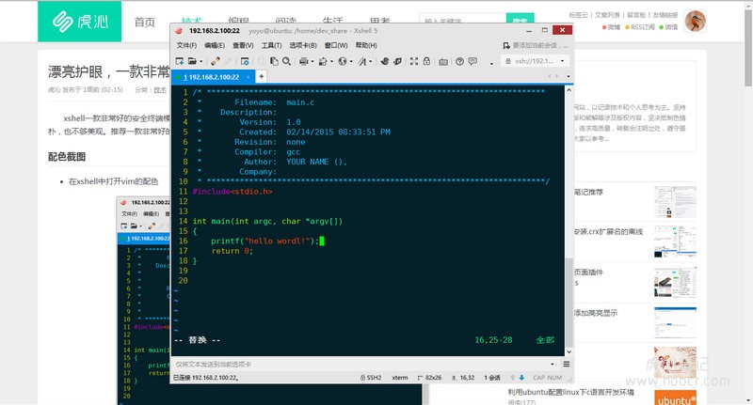Open the 标签云 link at page top

(578, 15)
